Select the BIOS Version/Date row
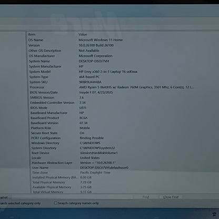The width and height of the screenshot is (219, 219). pyautogui.click(x=123, y=92)
